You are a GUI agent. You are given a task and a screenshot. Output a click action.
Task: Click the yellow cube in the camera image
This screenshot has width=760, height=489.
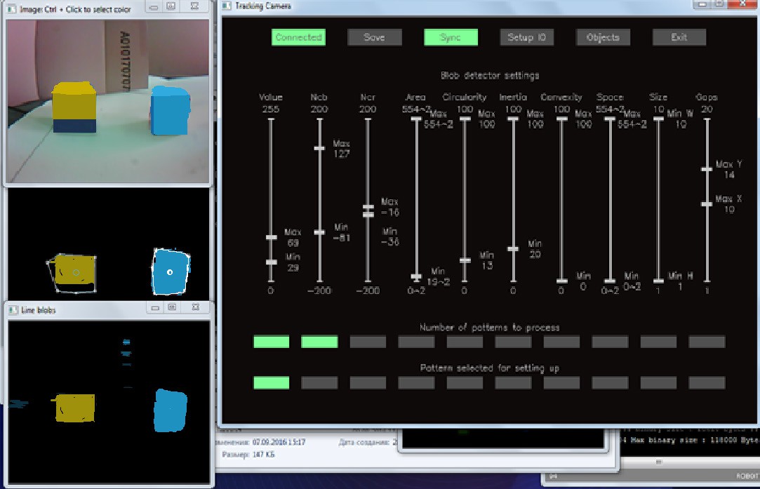74,107
